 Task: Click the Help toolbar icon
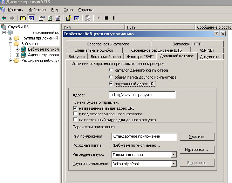coord(68,18)
